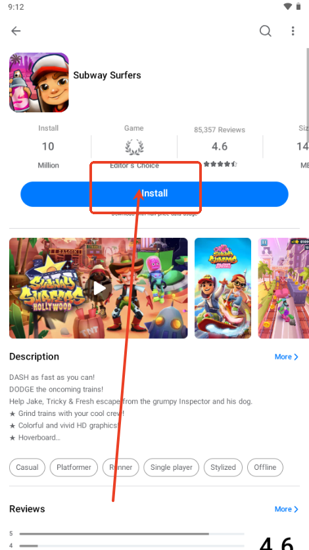Viewport: 309px width, 550px height.
Task: Play the Hollywood trailer video
Action: point(99,288)
